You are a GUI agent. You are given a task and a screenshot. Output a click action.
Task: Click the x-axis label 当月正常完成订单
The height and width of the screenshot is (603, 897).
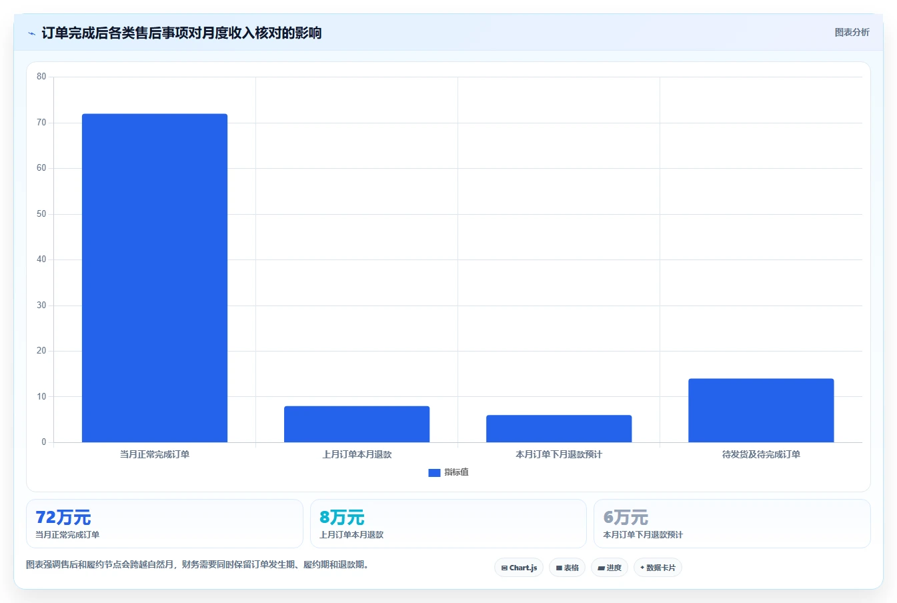[x=155, y=454]
